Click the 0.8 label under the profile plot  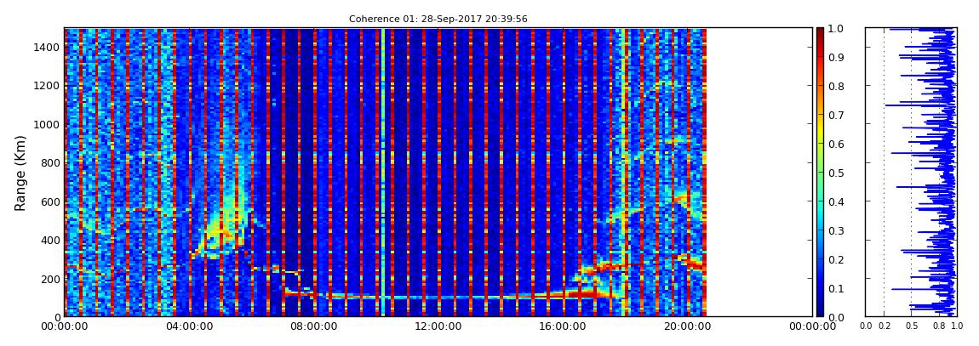pyautogui.click(x=938, y=326)
